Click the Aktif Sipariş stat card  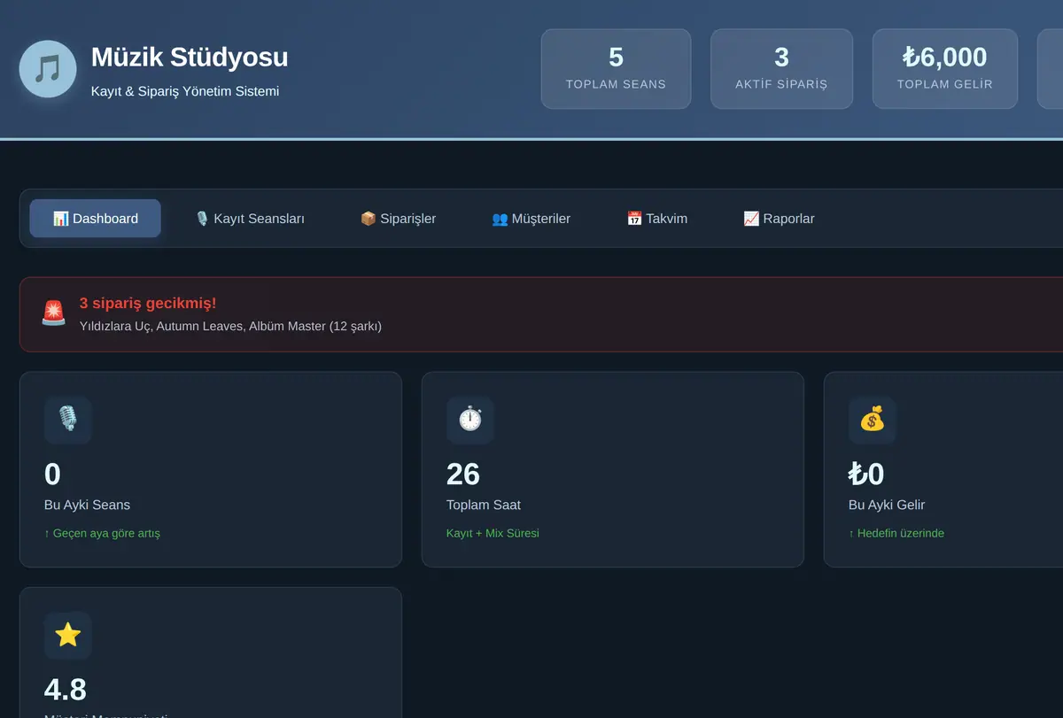coord(781,69)
